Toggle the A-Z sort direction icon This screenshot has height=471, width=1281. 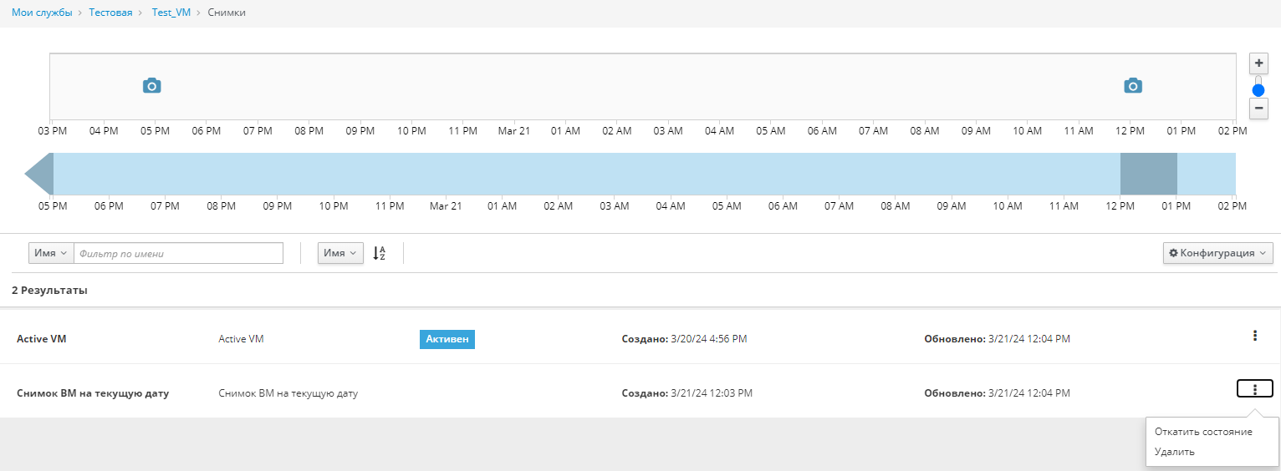click(379, 253)
